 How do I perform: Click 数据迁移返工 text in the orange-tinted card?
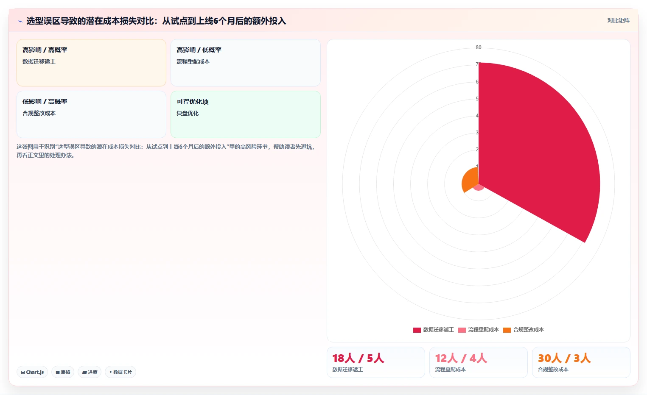[x=39, y=61]
